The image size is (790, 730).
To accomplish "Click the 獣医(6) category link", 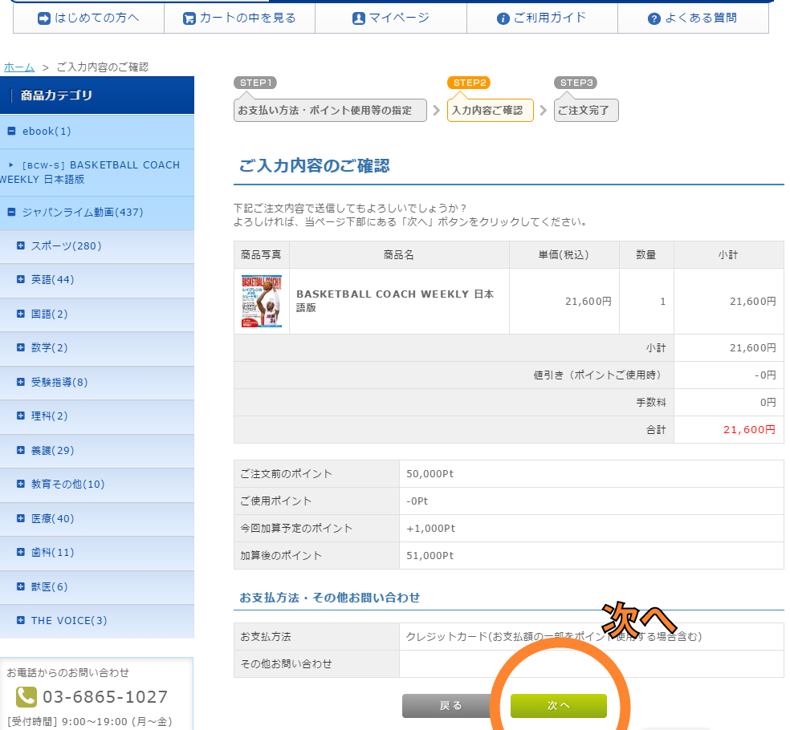I will tap(50, 586).
